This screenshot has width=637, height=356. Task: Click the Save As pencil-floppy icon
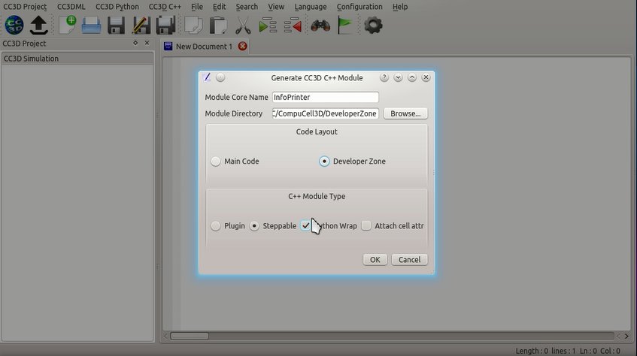coord(141,26)
